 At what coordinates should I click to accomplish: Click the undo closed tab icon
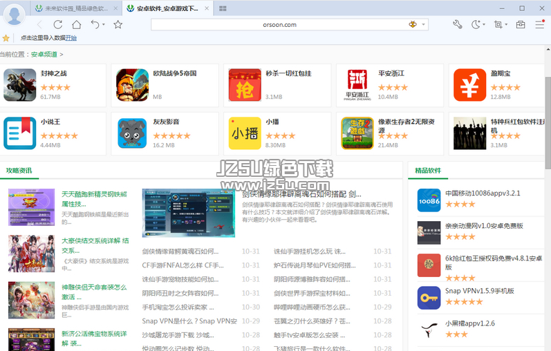pos(95,24)
